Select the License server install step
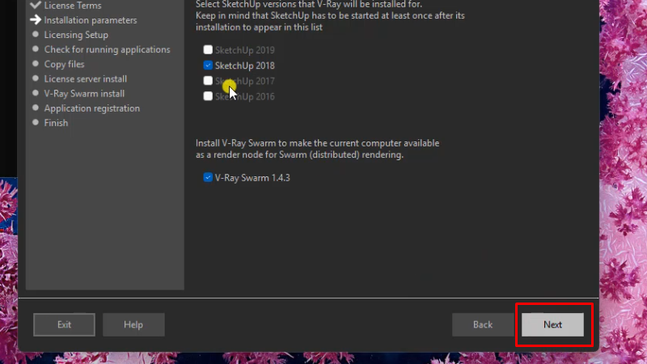Viewport: 647px width, 364px height. click(86, 78)
